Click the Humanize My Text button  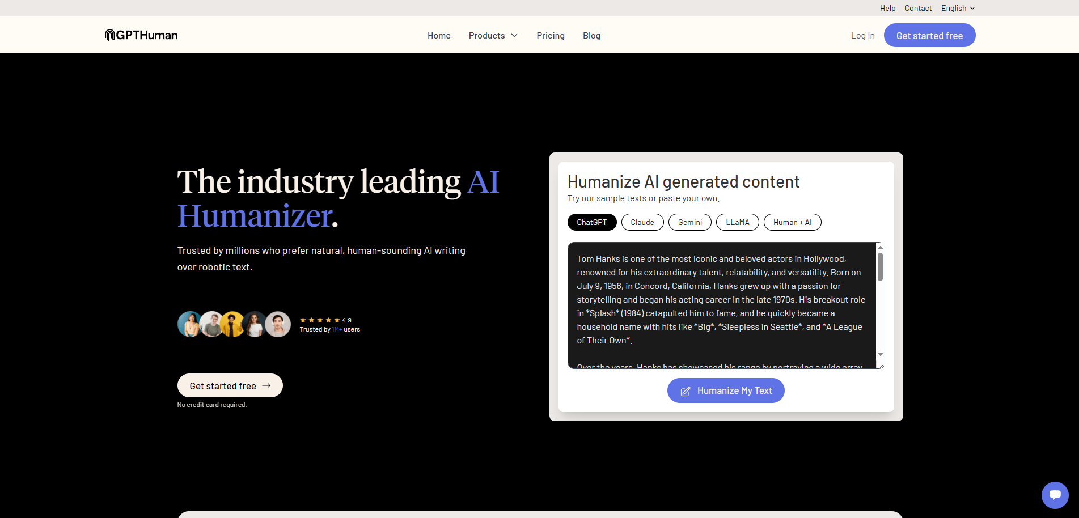(x=726, y=390)
